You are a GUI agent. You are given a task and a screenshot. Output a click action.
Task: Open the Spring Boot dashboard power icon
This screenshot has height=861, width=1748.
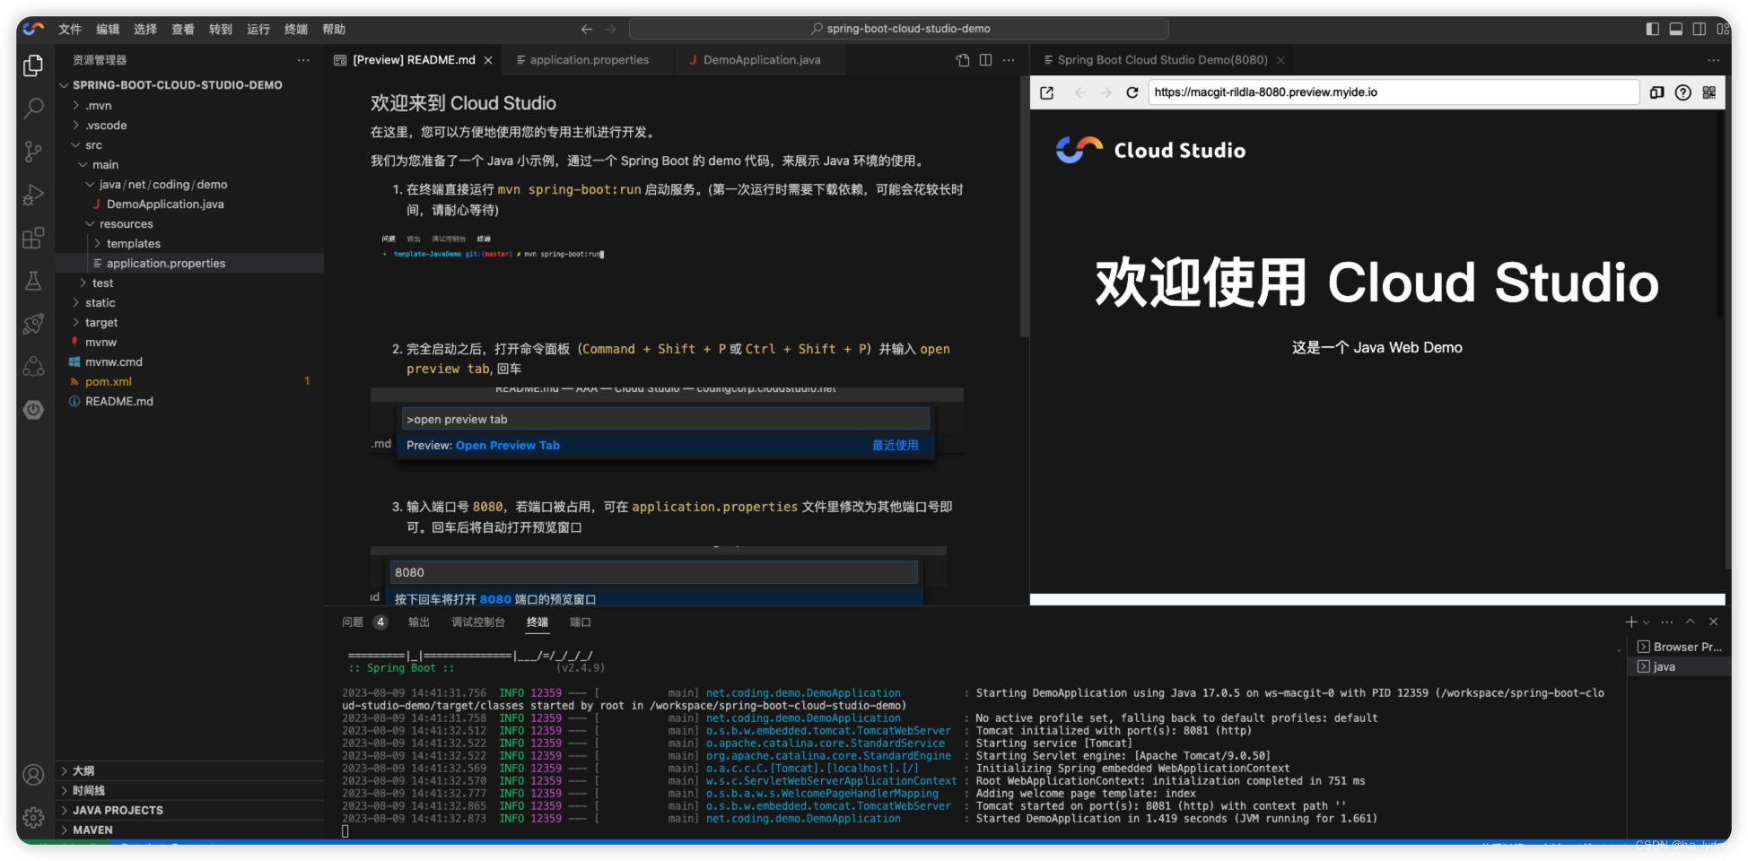point(33,410)
